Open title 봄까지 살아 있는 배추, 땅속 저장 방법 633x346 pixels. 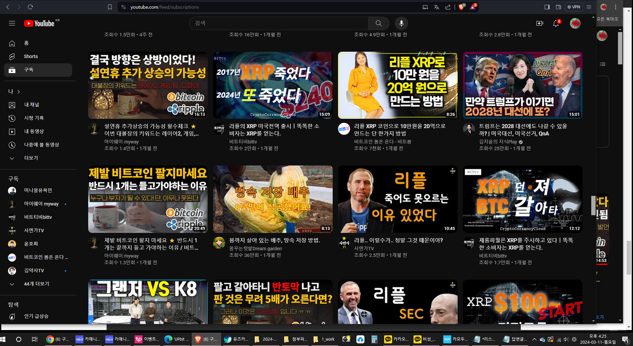pyautogui.click(x=275, y=240)
